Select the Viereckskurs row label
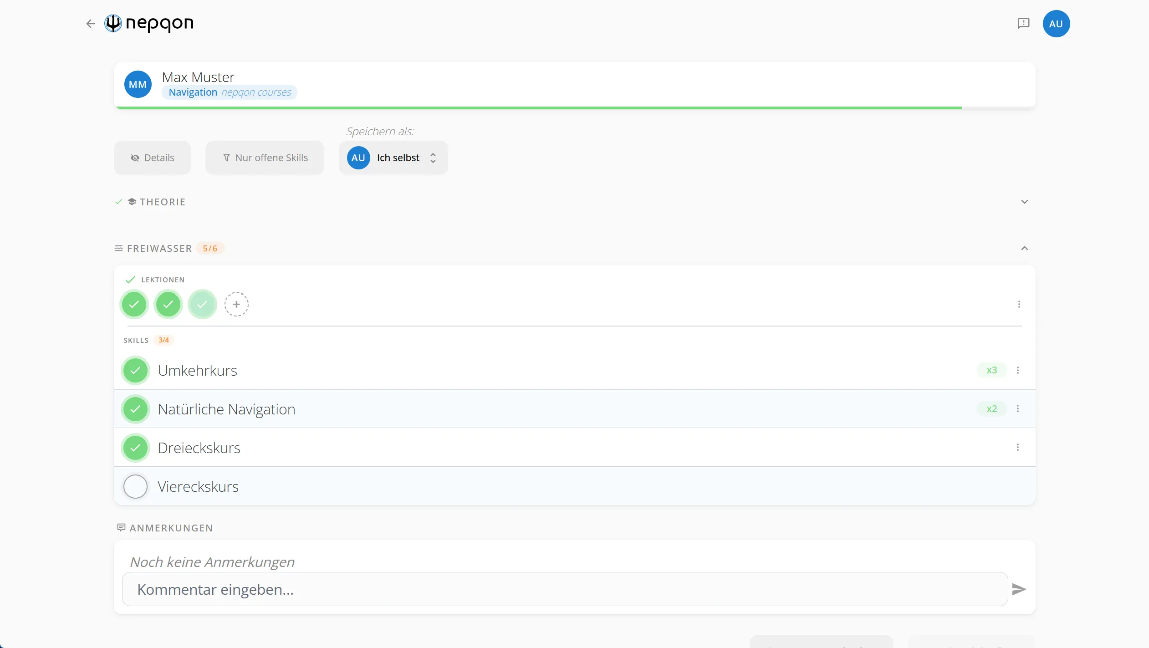 point(198,486)
